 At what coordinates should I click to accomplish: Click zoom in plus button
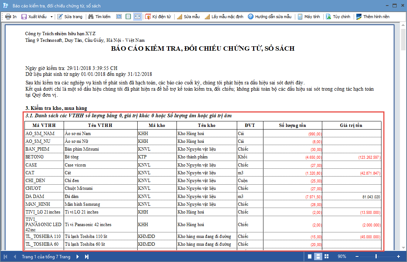398,256
